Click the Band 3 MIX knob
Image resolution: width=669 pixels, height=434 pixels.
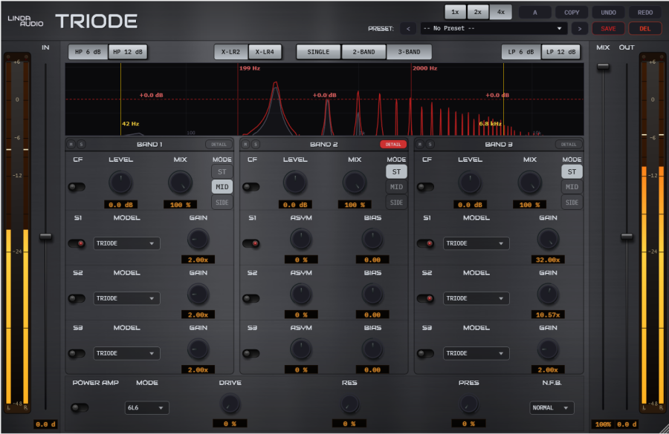[529, 183]
